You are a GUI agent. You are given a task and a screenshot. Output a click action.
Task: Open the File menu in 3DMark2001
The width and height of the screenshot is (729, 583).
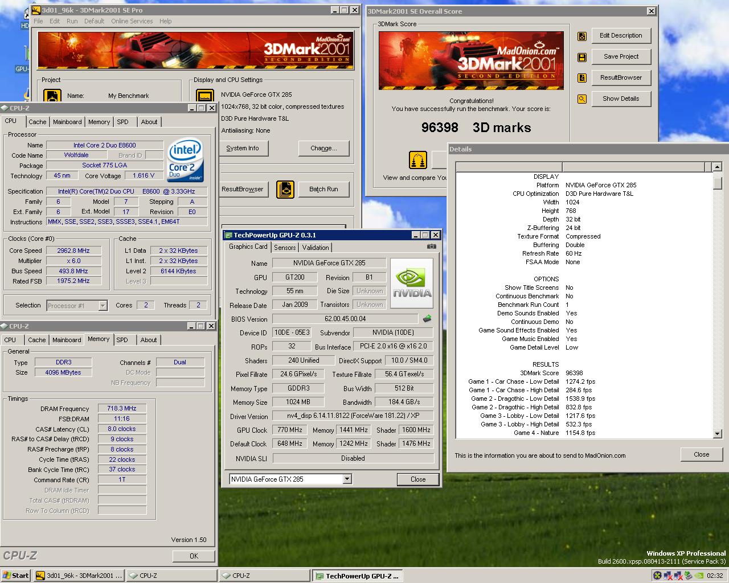(x=38, y=21)
